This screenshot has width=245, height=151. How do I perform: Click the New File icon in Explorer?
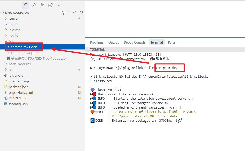point(62,12)
